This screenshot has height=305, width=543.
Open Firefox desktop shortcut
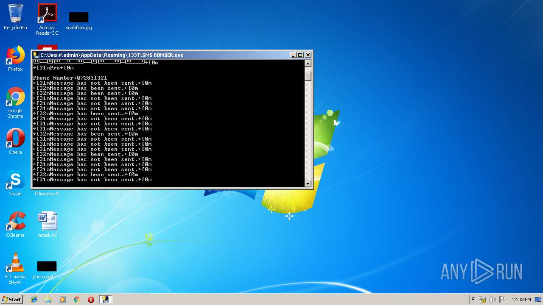pyautogui.click(x=15, y=58)
